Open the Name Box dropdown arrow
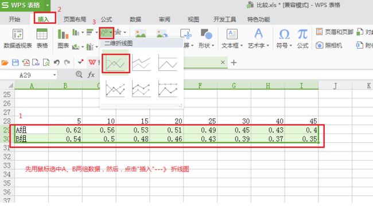The image size is (373, 224). [x=55, y=75]
